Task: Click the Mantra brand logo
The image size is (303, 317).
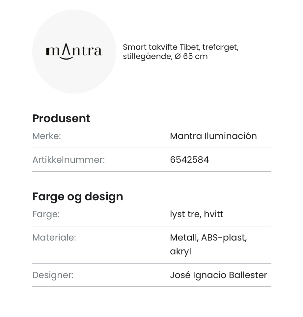Action: [x=74, y=51]
